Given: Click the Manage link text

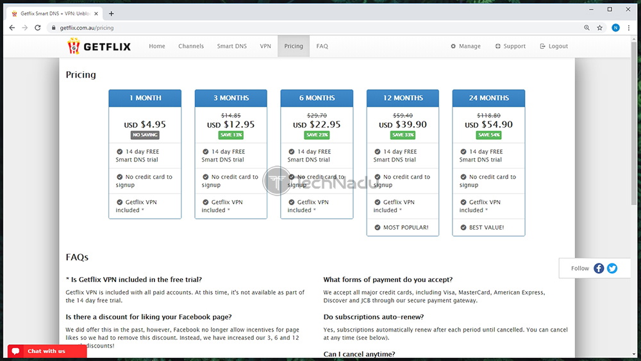Looking at the screenshot, I should coord(470,46).
